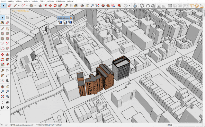Expand the user account dropdown arrow
Viewport: 205px width, 127px height.
click(x=129, y=5)
